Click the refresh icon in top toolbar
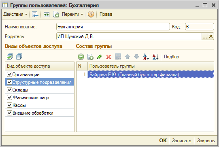Image resolution: width=219 pixels, height=147 pixels. coord(47,14)
